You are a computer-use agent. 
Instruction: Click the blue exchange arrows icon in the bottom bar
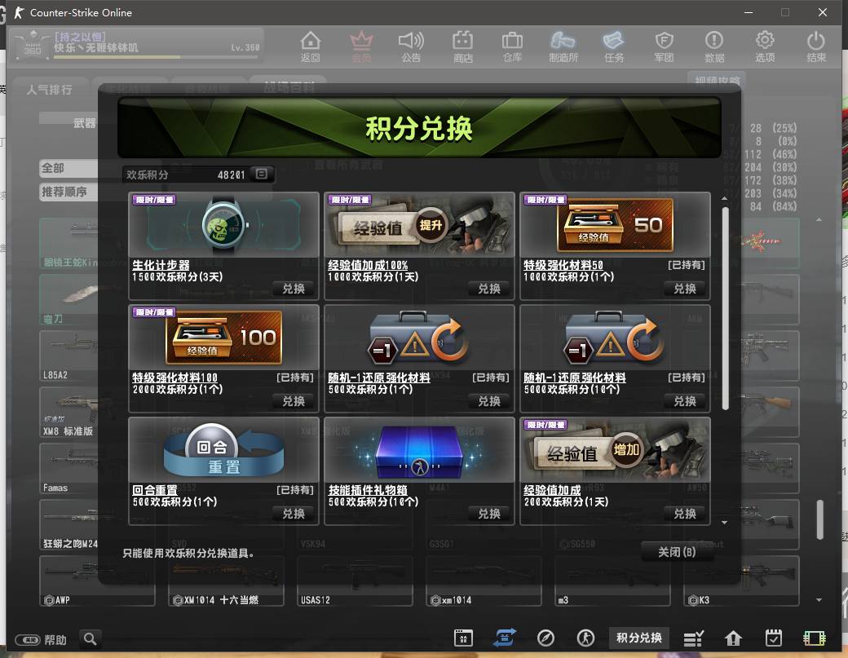(504, 638)
